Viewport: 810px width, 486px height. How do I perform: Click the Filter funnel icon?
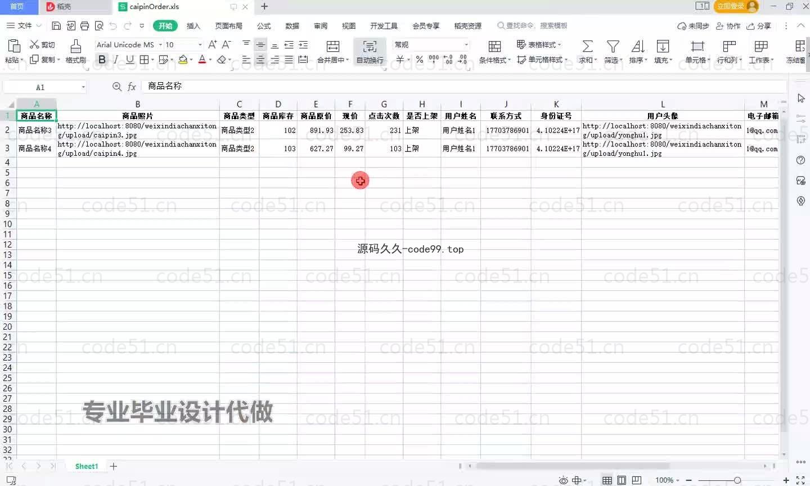[613, 46]
